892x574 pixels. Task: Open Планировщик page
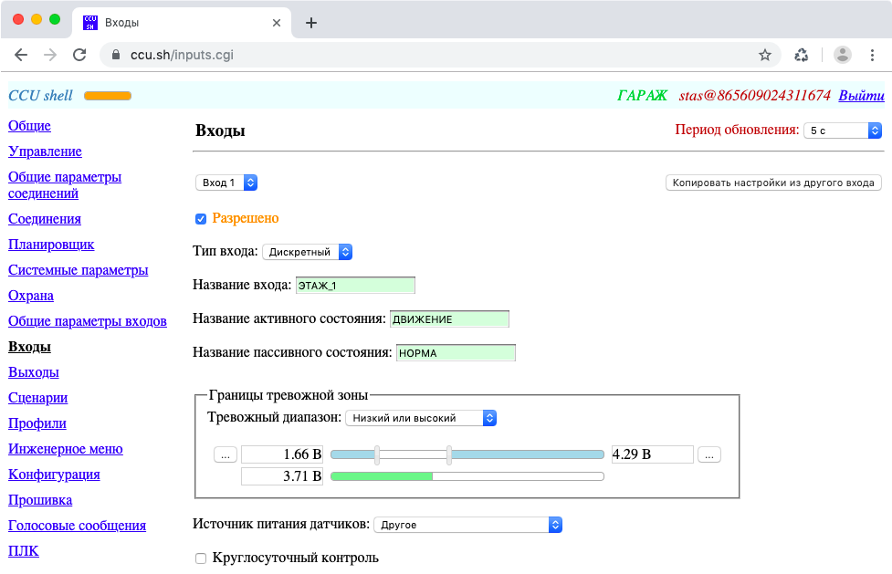[51, 245]
